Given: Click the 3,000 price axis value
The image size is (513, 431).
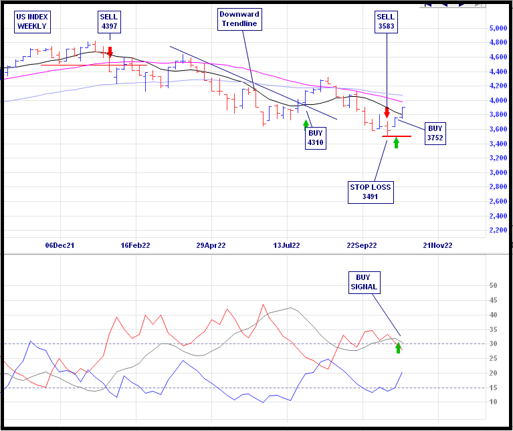Looking at the screenshot, I should click(498, 172).
